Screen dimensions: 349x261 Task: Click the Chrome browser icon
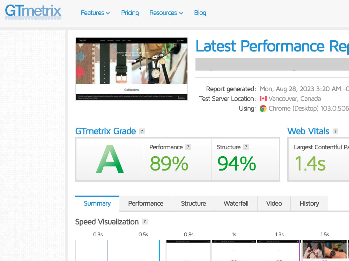tap(263, 109)
